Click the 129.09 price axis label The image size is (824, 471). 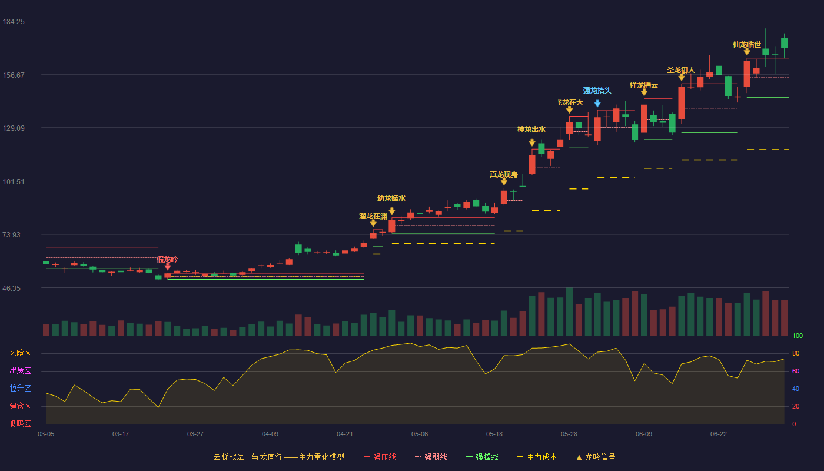pyautogui.click(x=14, y=128)
